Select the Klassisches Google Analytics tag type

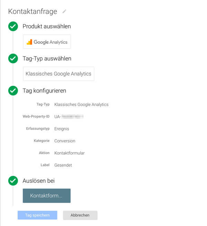pyautogui.click(x=59, y=74)
